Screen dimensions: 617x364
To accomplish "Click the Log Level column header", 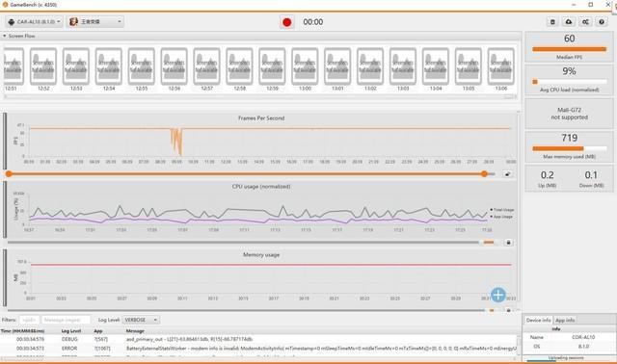I will (x=71, y=331).
